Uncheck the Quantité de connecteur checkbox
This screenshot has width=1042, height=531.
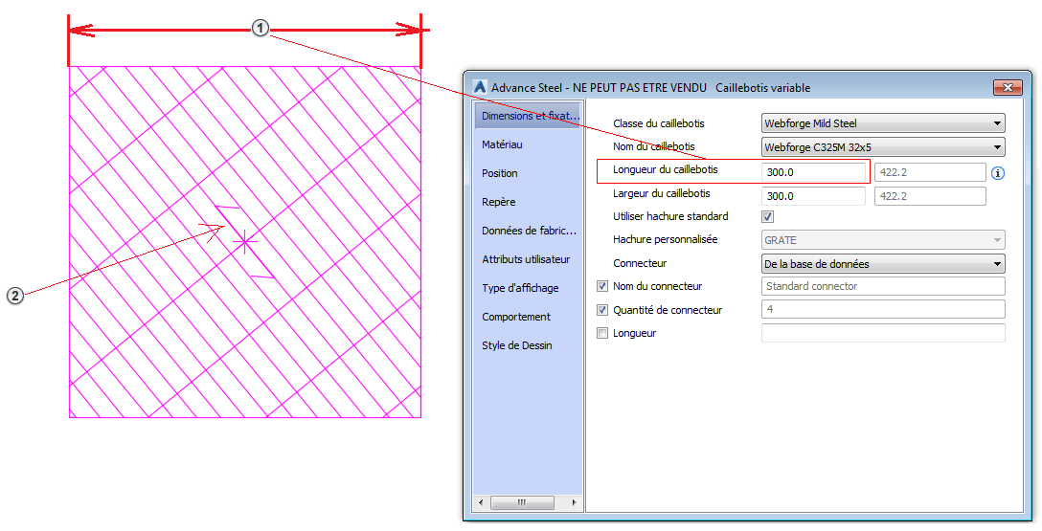coord(602,310)
